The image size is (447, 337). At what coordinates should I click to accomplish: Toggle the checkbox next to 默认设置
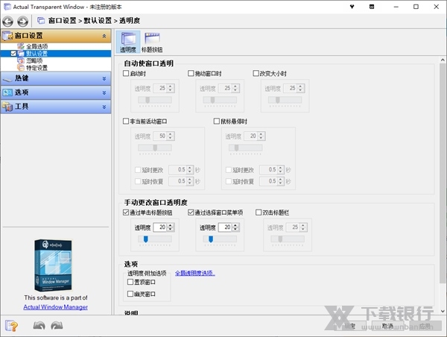(x=13, y=54)
